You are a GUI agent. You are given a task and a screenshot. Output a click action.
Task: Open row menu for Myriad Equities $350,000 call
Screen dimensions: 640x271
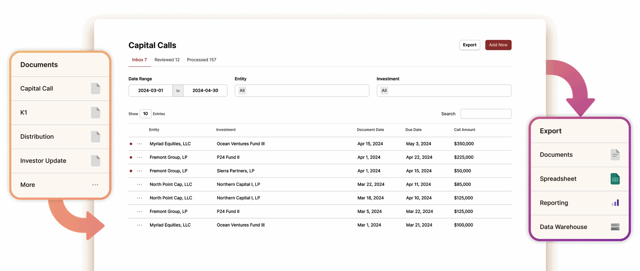[139, 144]
